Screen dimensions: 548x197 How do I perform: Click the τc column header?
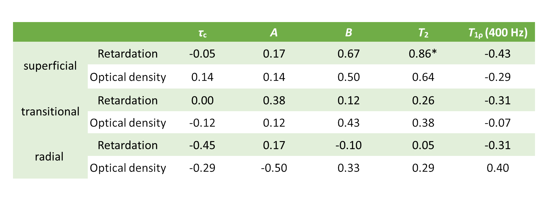click(x=202, y=33)
